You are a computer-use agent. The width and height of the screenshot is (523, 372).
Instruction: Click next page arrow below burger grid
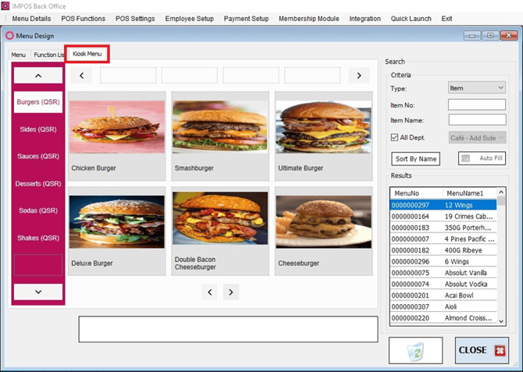click(231, 292)
